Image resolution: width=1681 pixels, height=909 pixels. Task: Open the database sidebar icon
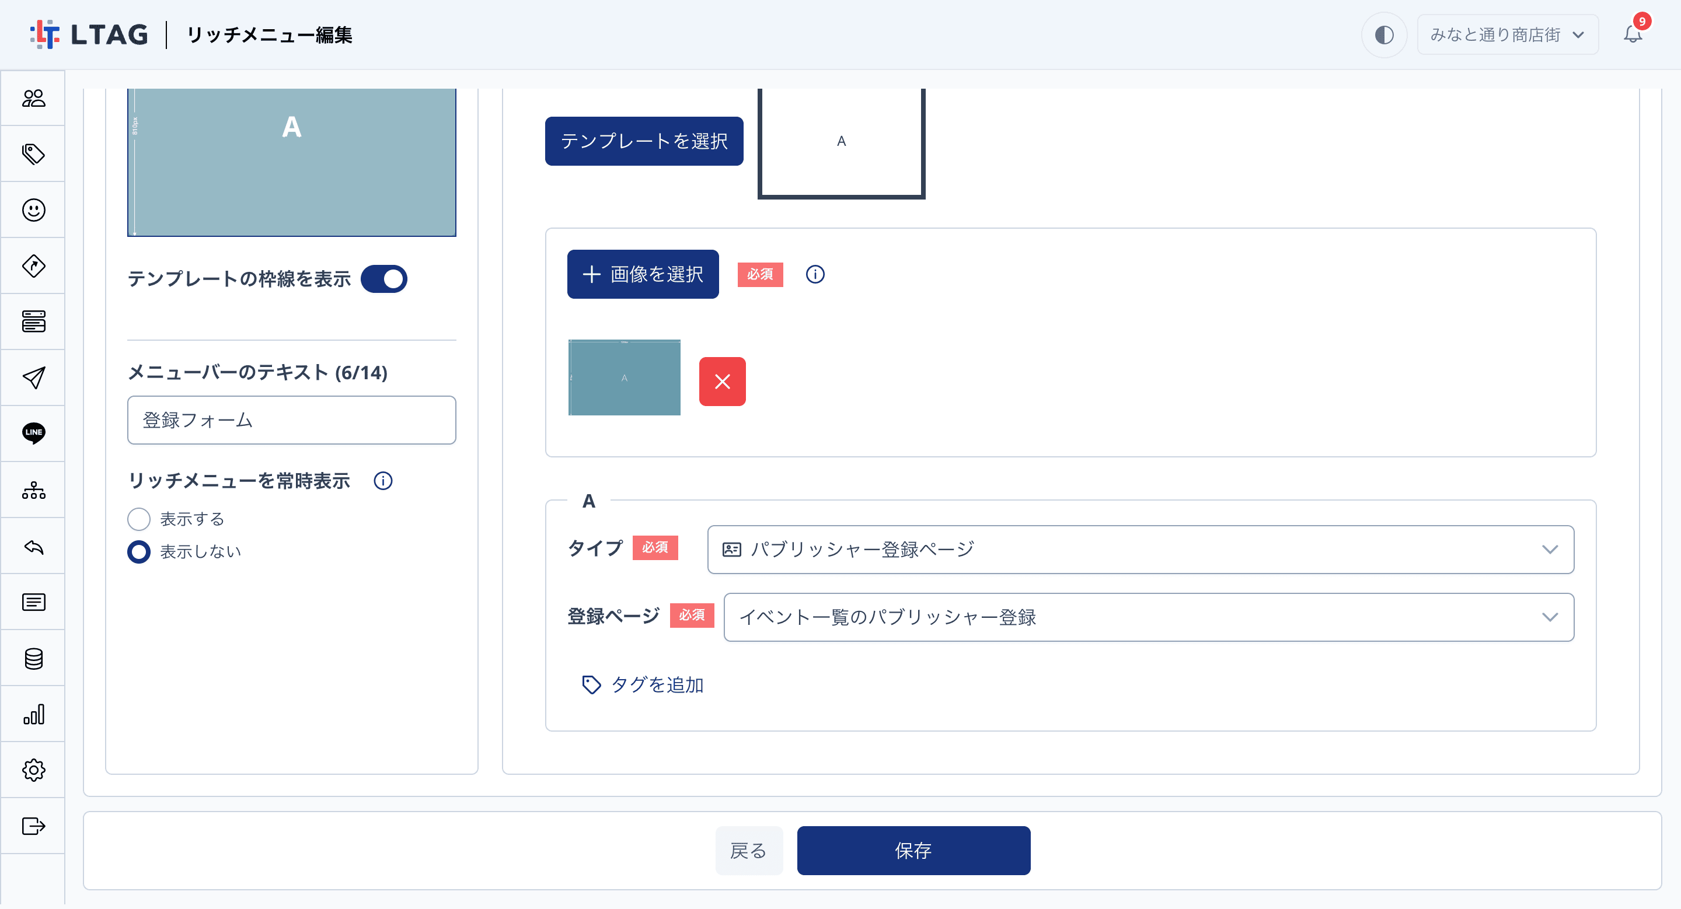[33, 659]
